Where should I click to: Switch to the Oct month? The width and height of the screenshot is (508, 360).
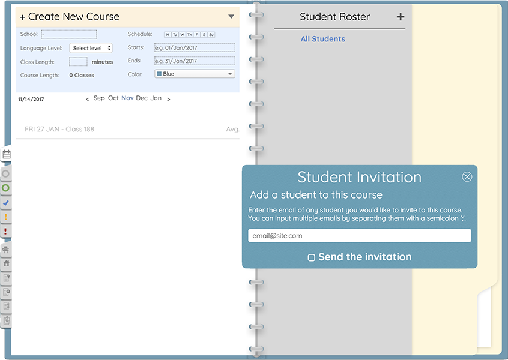pos(113,98)
